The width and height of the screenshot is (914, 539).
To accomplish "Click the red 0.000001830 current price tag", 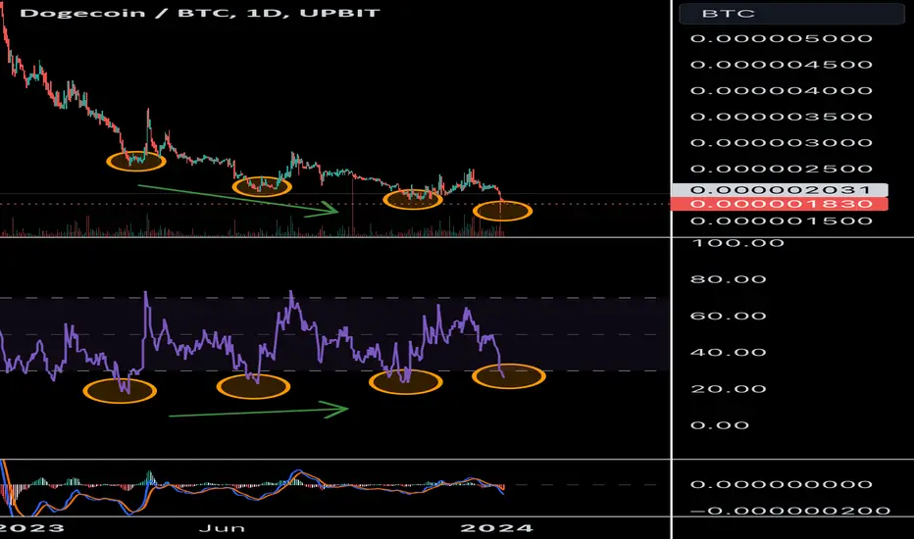I will coord(780,204).
